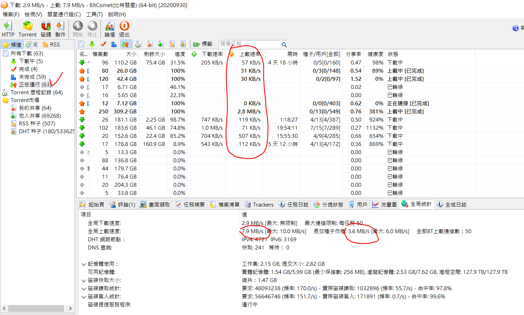Sort by 下載速率 column header

point(207,54)
